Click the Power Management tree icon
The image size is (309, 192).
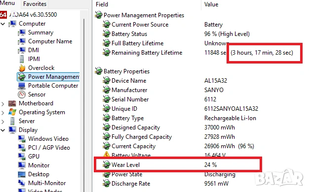(22, 77)
